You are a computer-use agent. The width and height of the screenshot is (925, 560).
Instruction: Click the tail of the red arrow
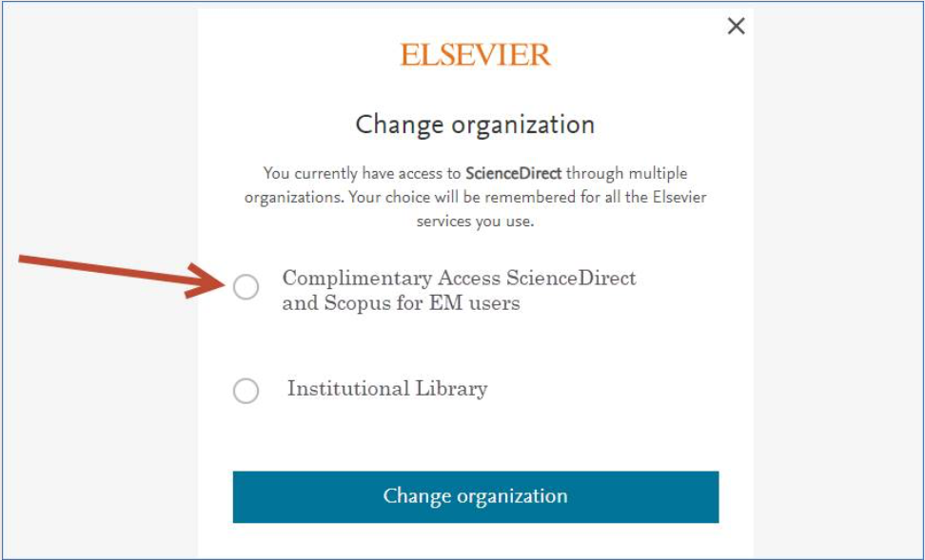[x=30, y=260]
